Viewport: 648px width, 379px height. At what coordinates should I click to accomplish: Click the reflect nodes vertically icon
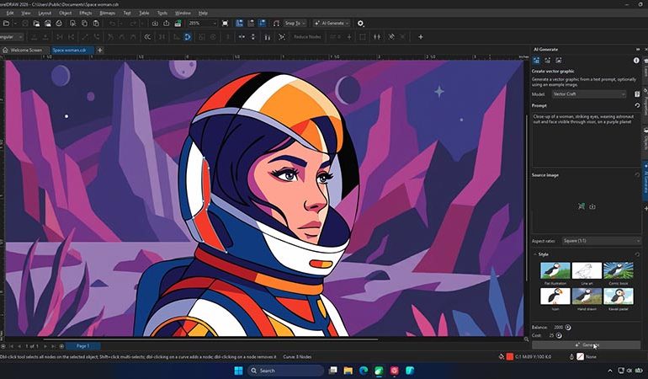coord(253,37)
